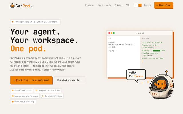This screenshot has width=183, height=114.
Task: Click the 'typing...' indicator in chat
Action: point(112,51)
